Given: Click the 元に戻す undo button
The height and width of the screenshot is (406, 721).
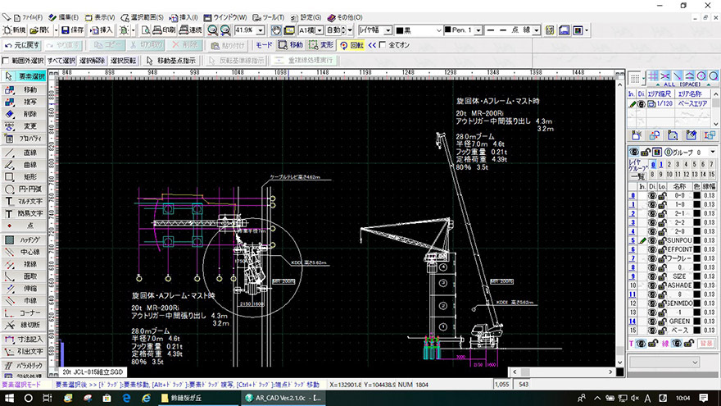Looking at the screenshot, I should [x=22, y=45].
